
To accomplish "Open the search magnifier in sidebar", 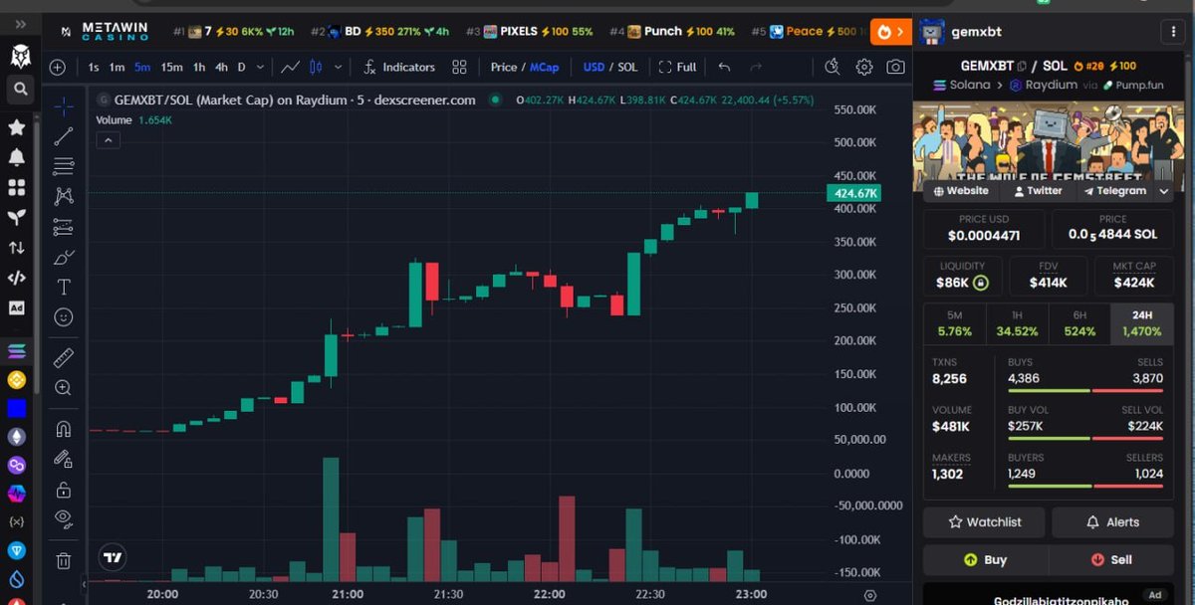I will click(20, 90).
